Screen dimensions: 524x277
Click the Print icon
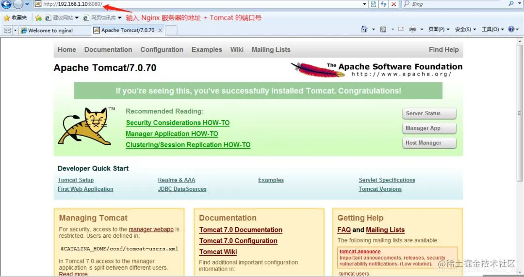413,30
